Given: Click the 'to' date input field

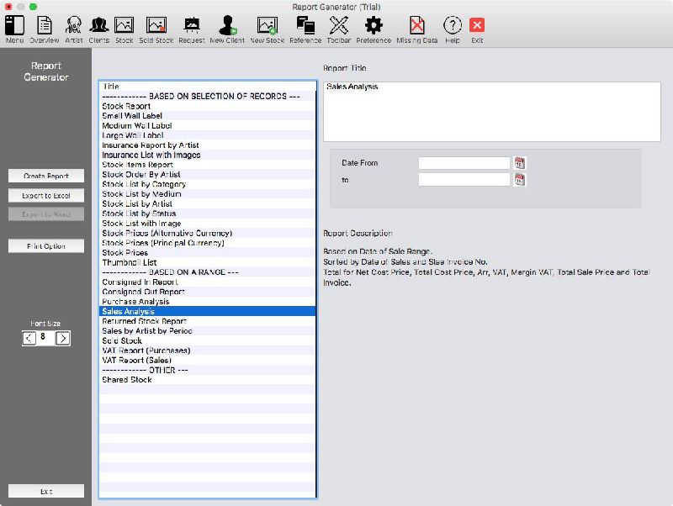Looking at the screenshot, I should click(x=464, y=180).
